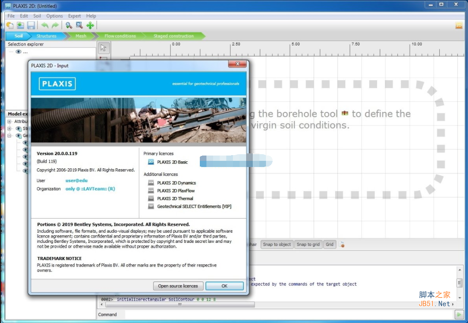Select the Zoom in magnifier tool
468x323 pixels.
tap(69, 26)
